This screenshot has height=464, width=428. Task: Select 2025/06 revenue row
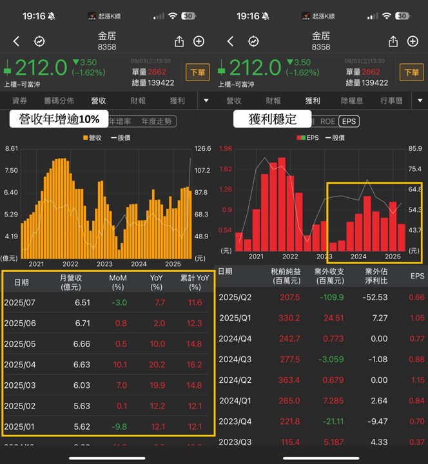coord(106,323)
